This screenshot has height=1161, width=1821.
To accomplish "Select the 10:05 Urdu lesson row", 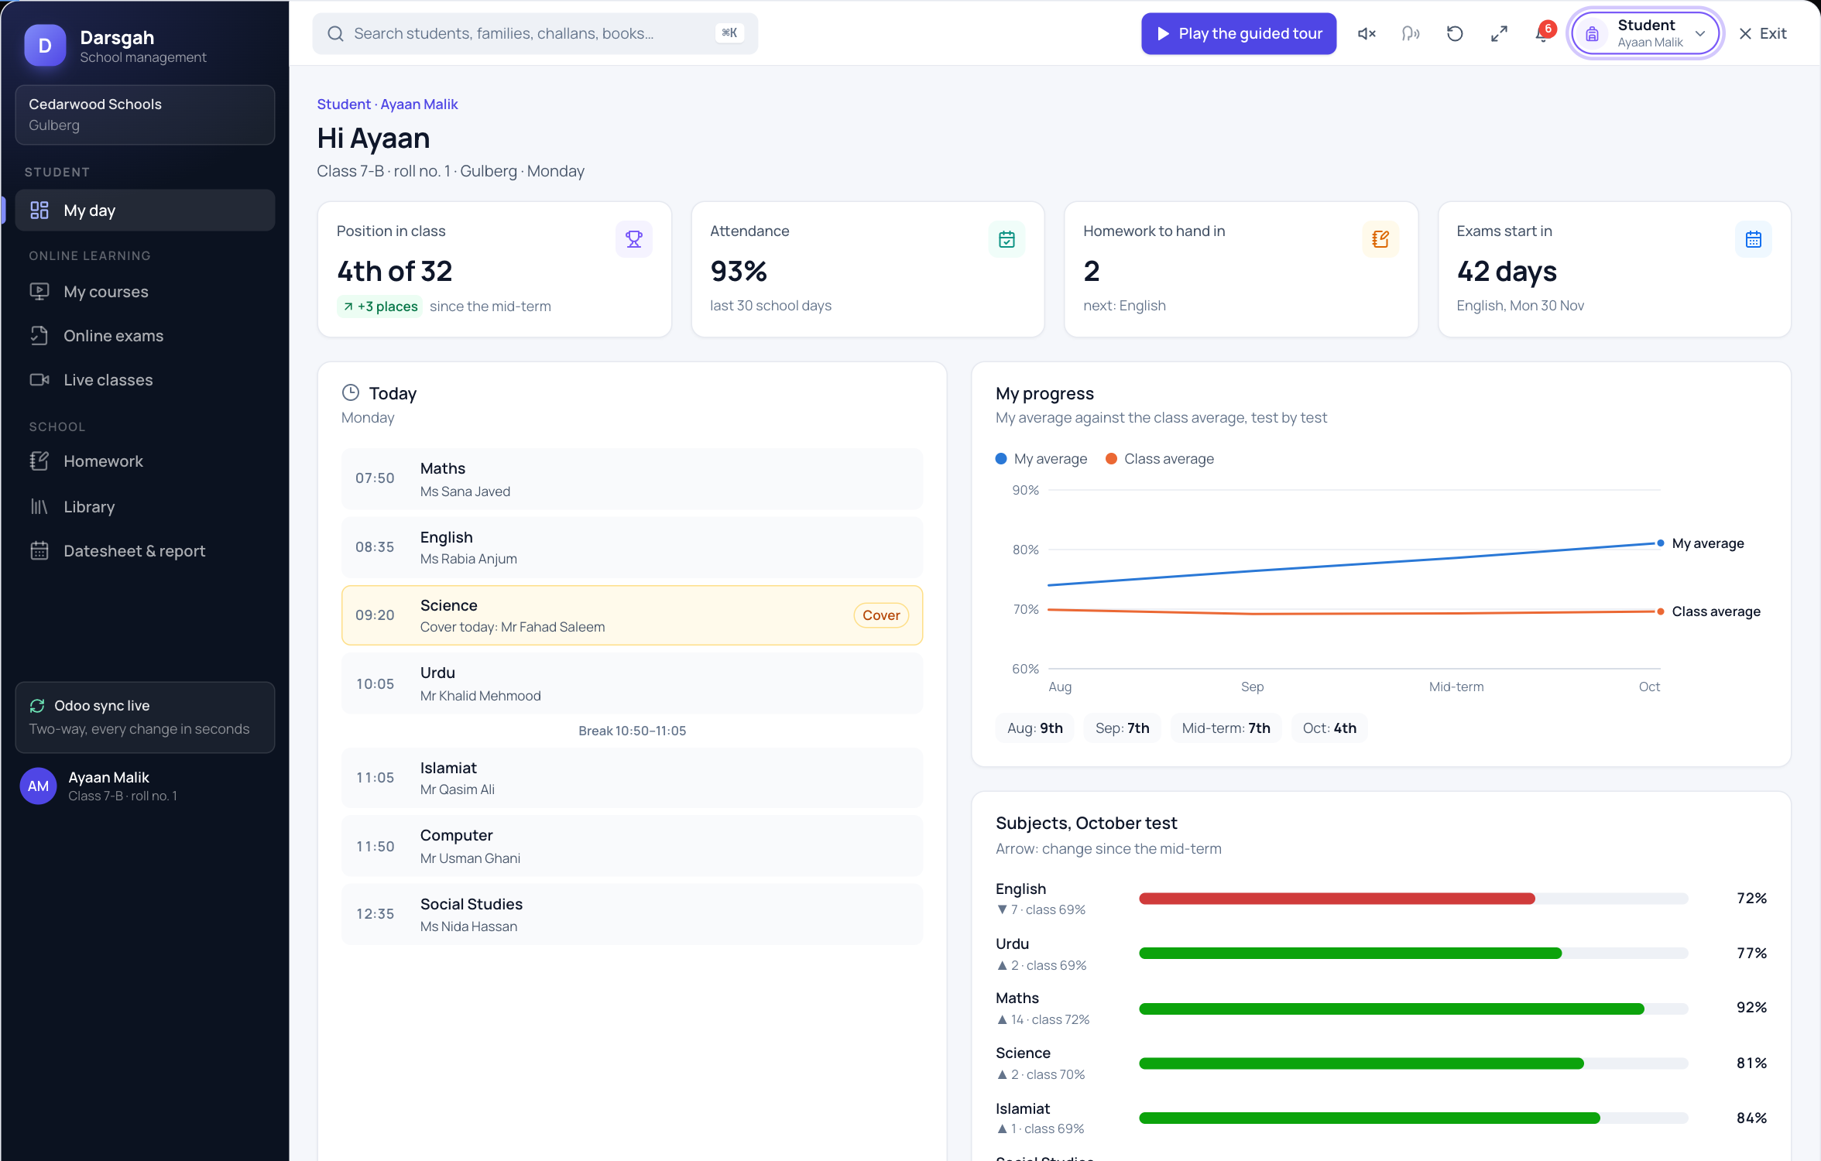I will [x=632, y=683].
